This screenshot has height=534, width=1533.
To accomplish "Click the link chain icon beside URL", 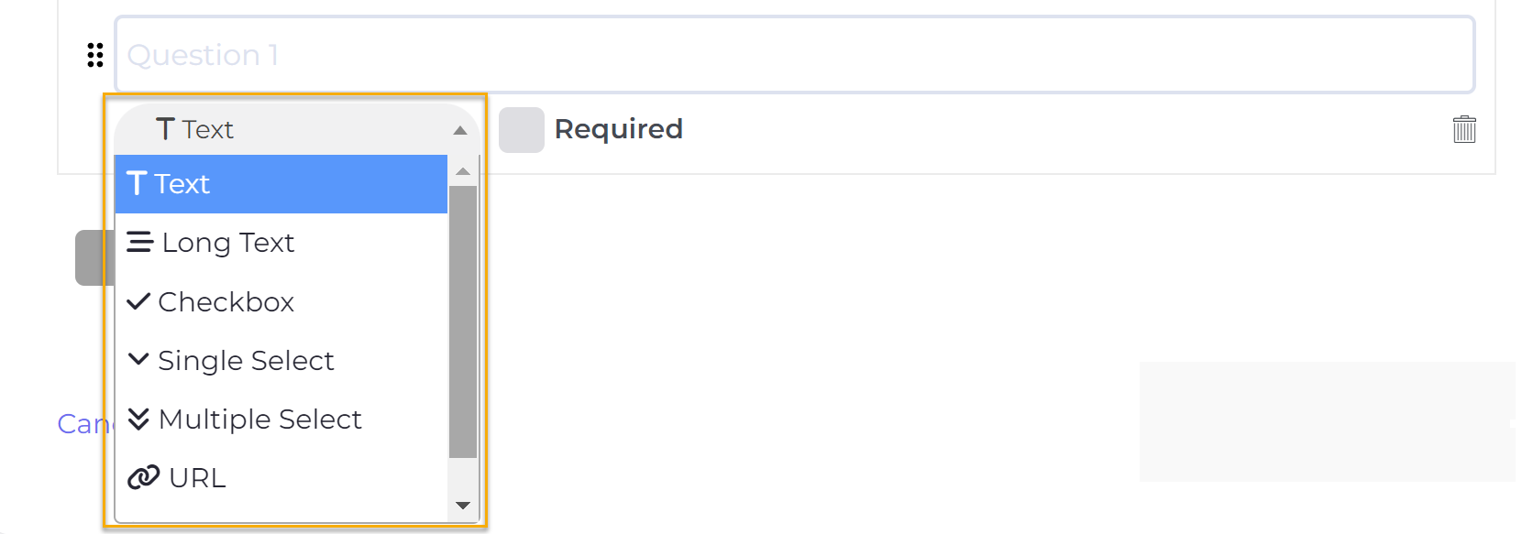I will (143, 477).
